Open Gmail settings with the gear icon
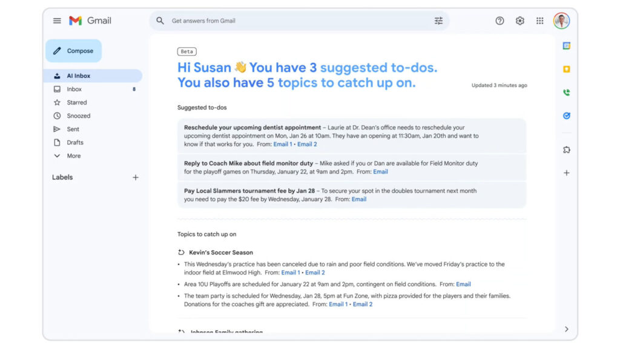 point(519,21)
